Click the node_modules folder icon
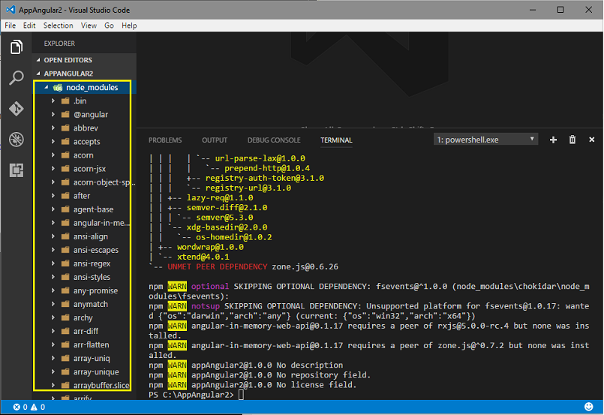The image size is (604, 415). (x=58, y=88)
